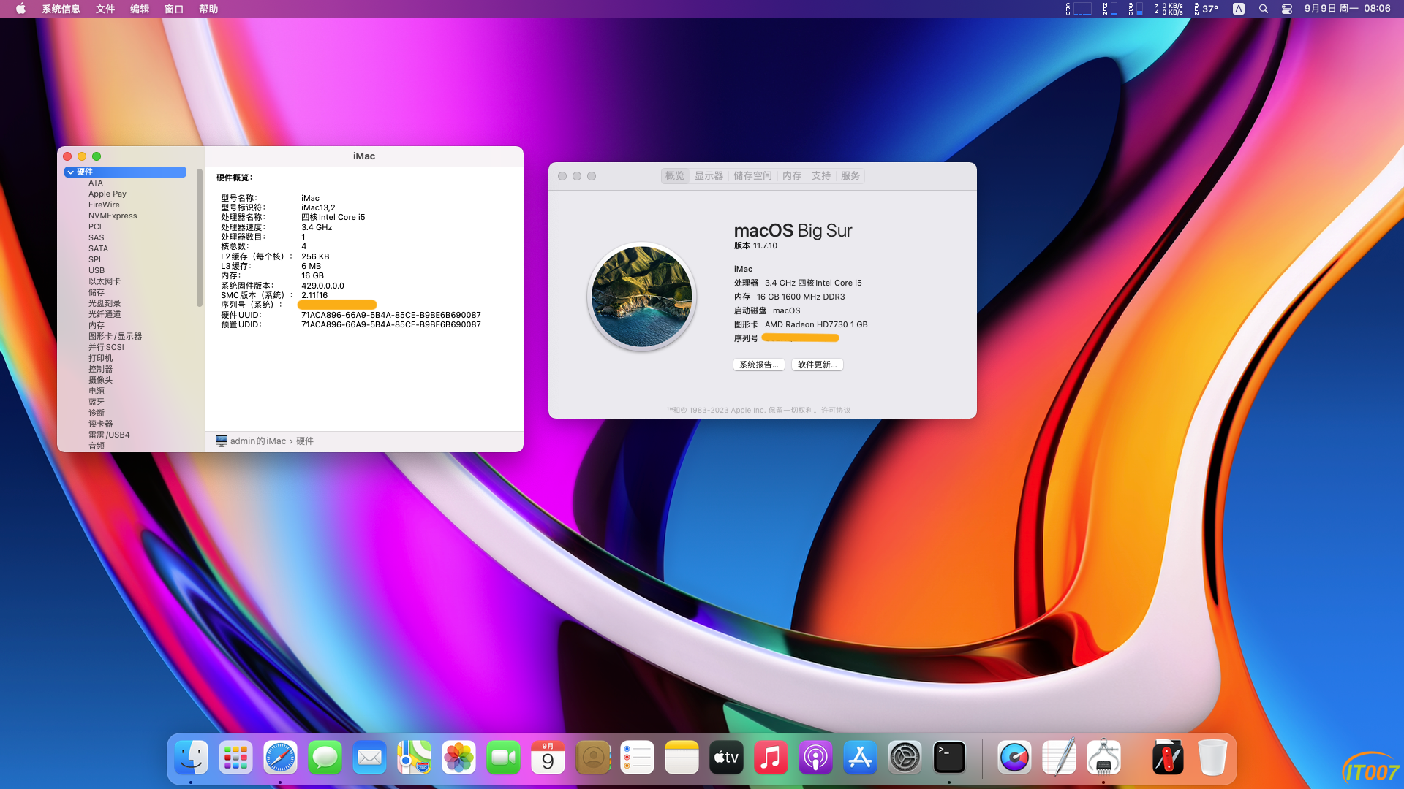Screen dimensions: 1404x789
Task: Open System Preferences gear icon
Action: point(905,758)
